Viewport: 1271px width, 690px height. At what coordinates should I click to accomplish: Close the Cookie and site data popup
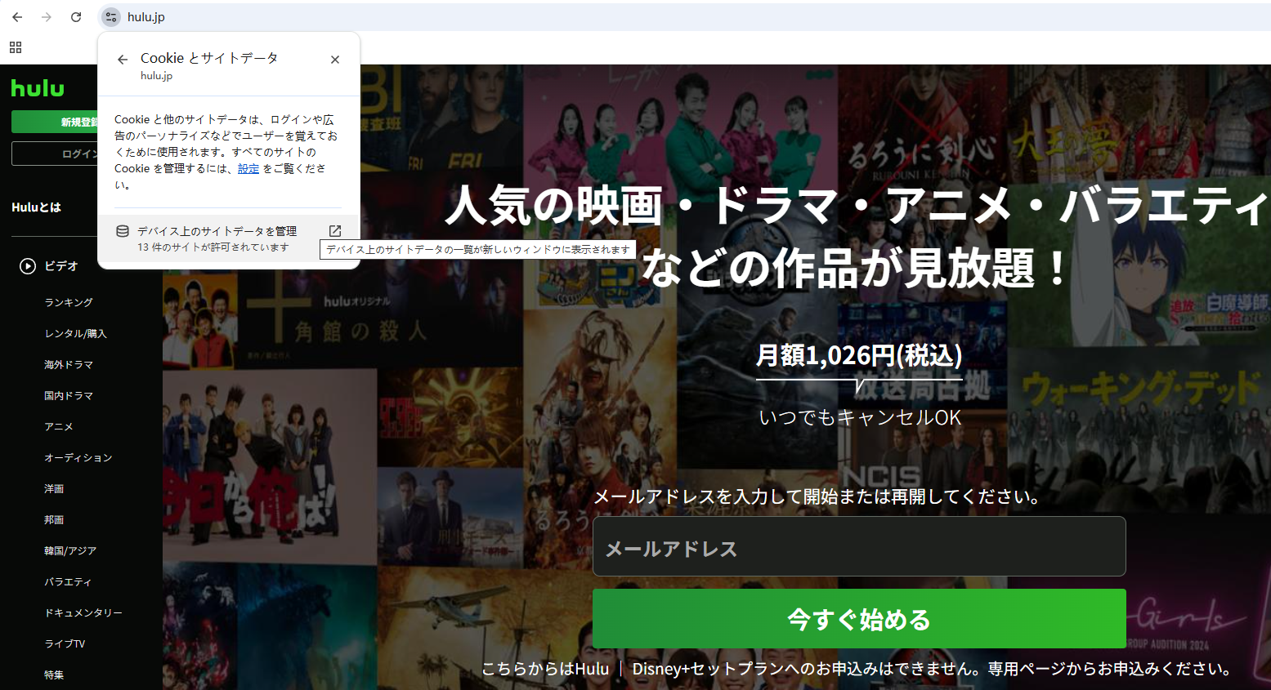(335, 60)
